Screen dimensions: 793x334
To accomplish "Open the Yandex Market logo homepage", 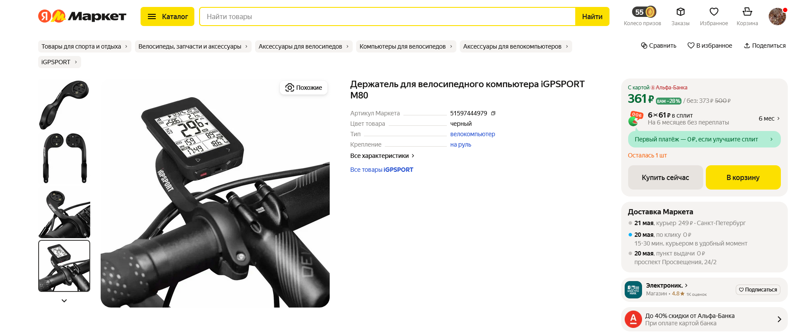I will [82, 16].
